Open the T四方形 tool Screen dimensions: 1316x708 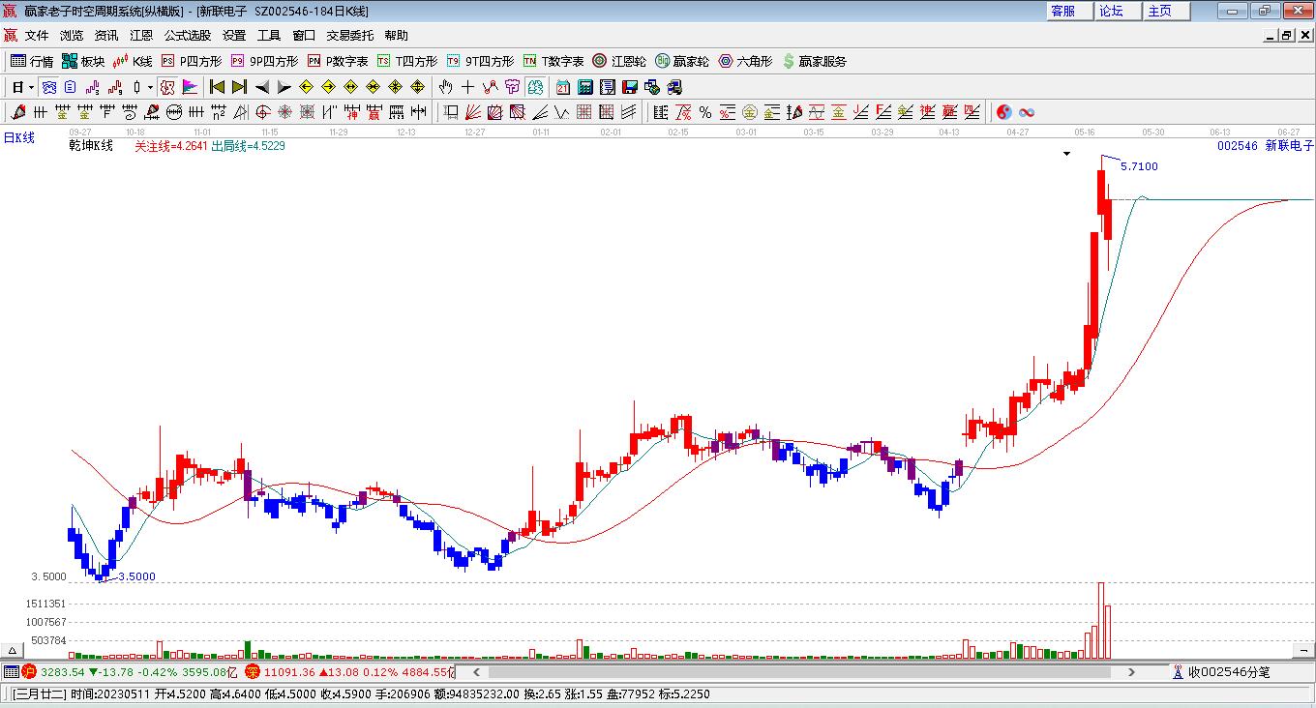[x=407, y=61]
